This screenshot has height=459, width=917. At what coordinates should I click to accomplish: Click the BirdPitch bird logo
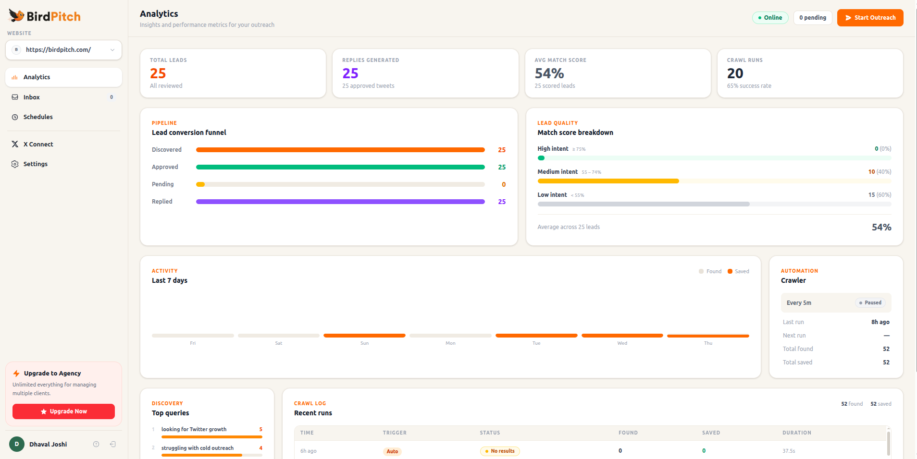16,16
